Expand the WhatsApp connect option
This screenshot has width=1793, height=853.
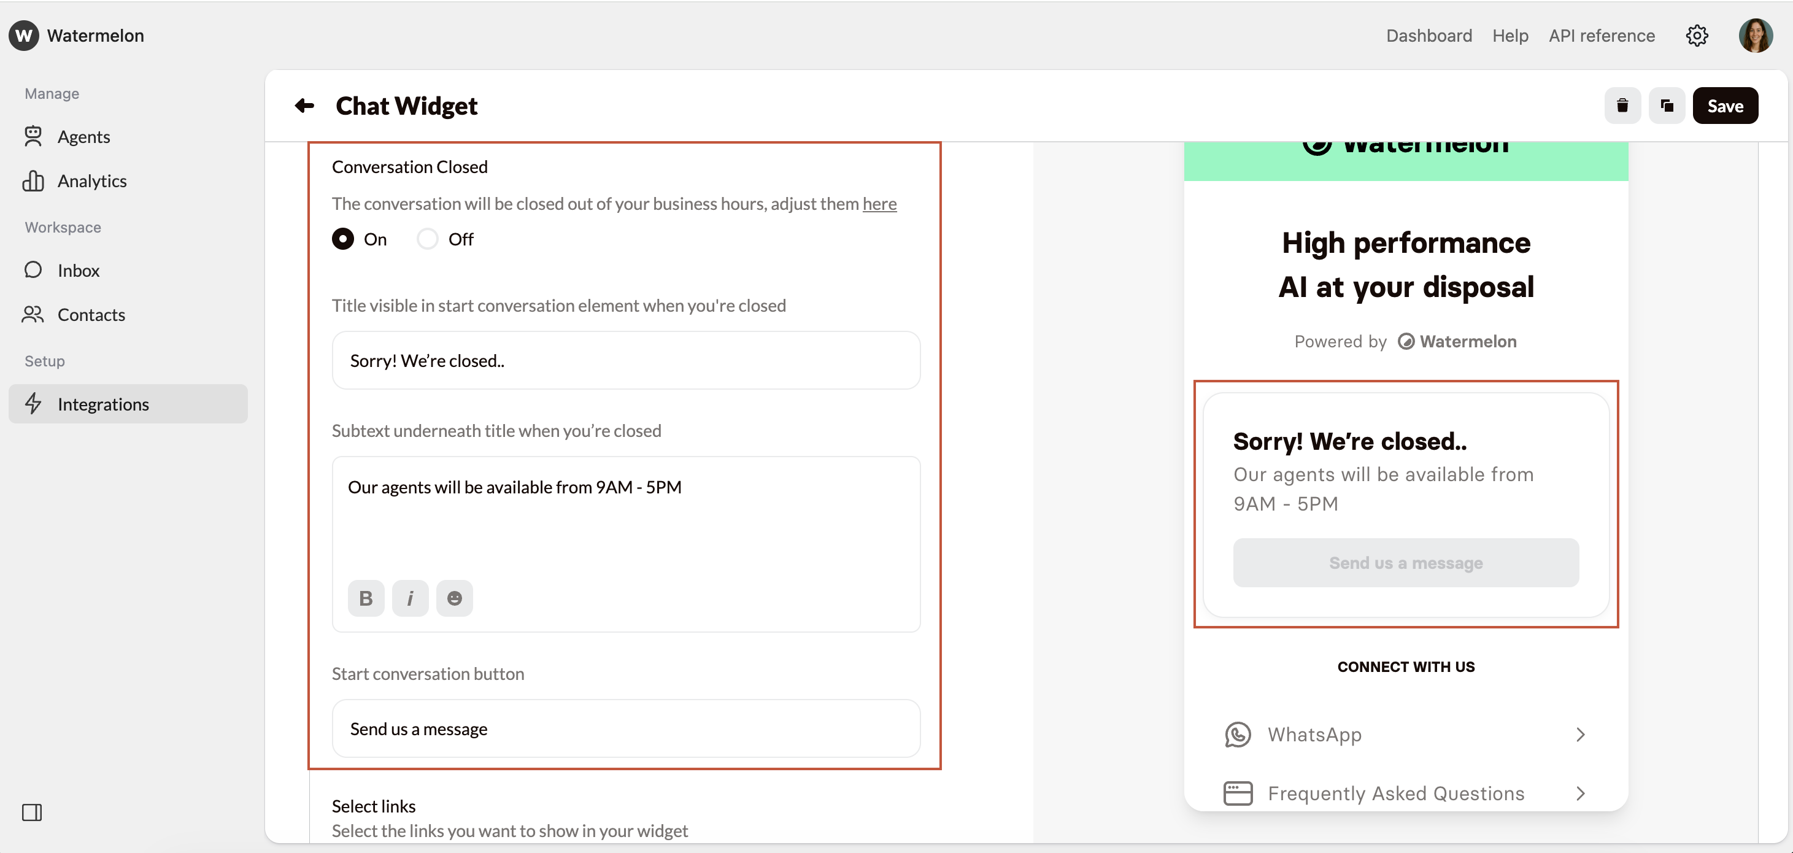(x=1405, y=734)
